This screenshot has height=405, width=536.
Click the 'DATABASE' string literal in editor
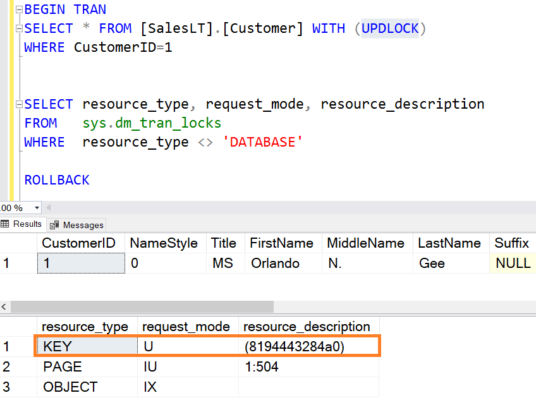(262, 142)
